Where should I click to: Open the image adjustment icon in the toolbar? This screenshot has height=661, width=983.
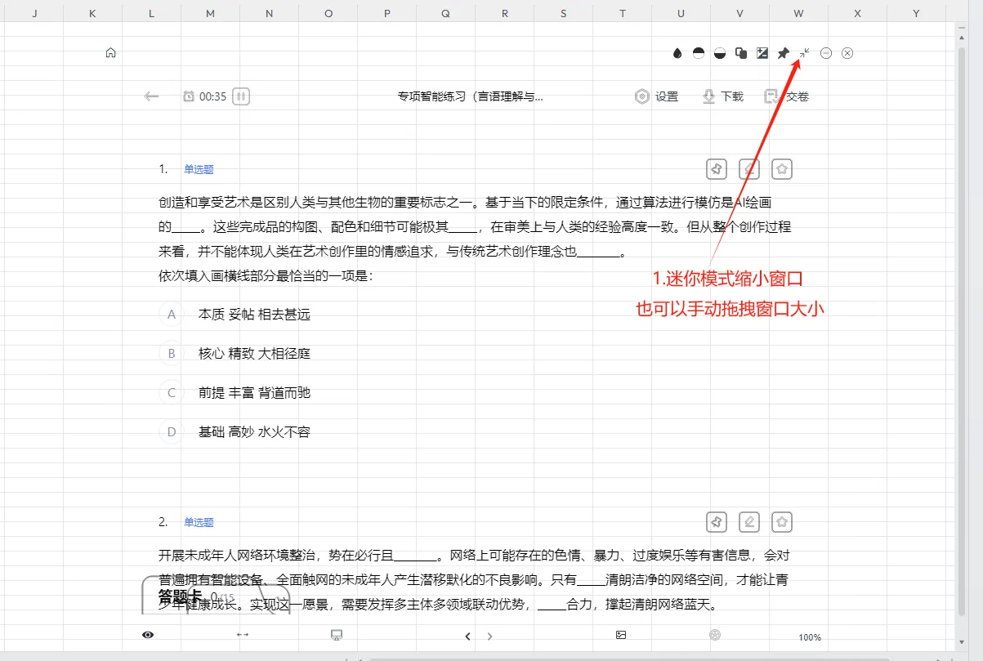coord(762,53)
